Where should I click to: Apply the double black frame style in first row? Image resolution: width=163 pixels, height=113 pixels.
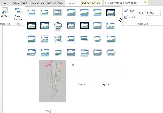(x=111, y=12)
